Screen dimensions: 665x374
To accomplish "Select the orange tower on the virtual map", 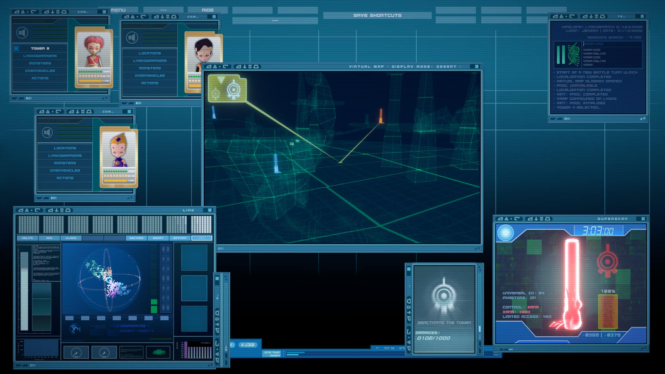I will pos(381,116).
